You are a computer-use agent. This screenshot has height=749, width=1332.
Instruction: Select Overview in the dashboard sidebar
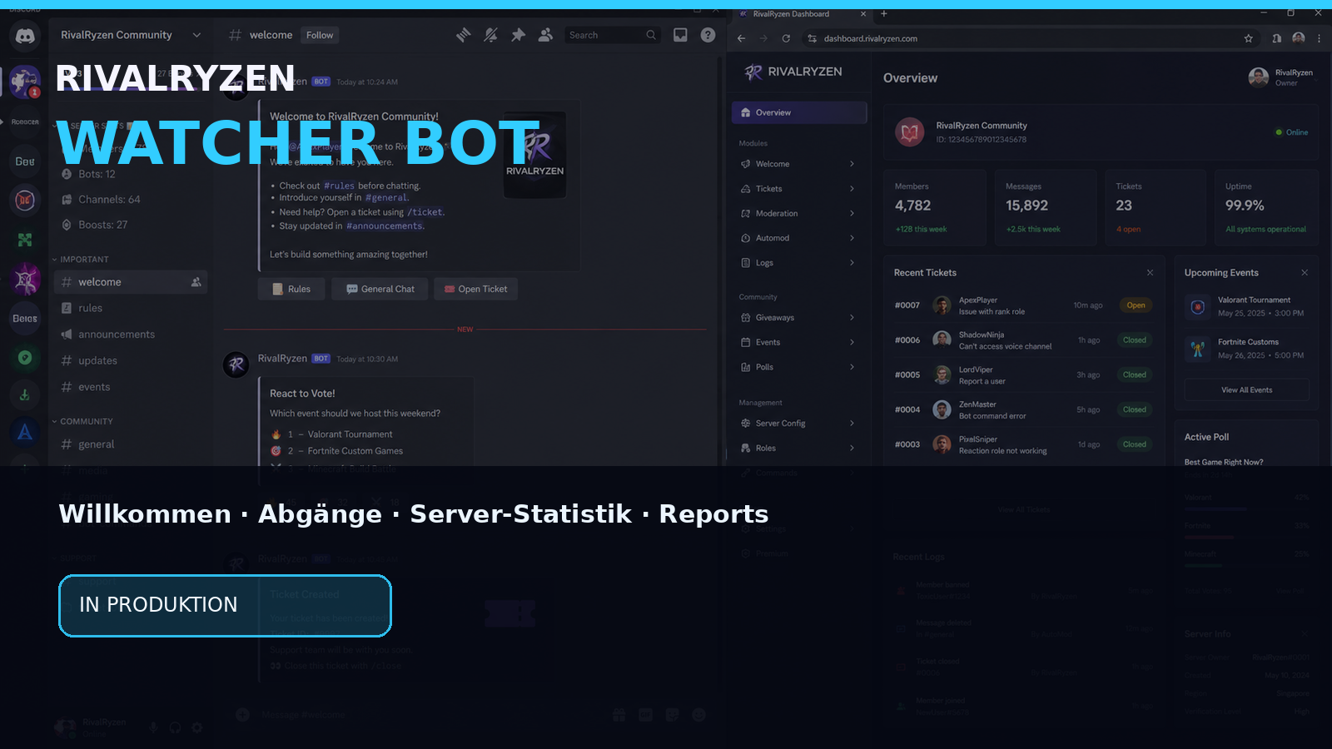click(x=799, y=112)
